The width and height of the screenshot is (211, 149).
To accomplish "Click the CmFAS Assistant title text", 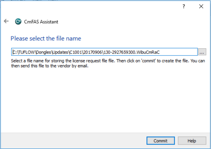I will 41,22.
